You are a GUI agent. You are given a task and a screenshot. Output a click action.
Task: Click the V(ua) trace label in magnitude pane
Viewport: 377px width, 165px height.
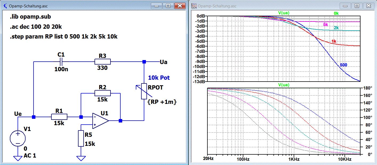point(284,12)
